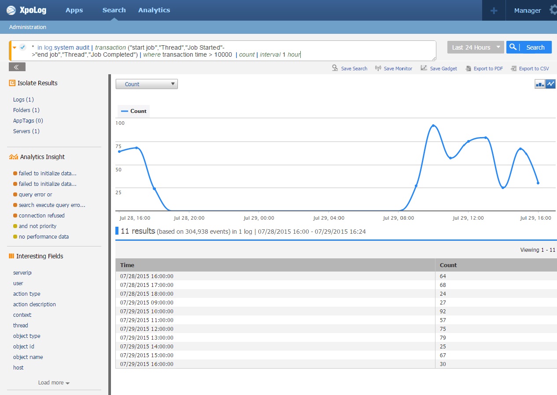This screenshot has width=557, height=395.
Task: Toggle the Count series in chart legend
Action: pos(134,111)
